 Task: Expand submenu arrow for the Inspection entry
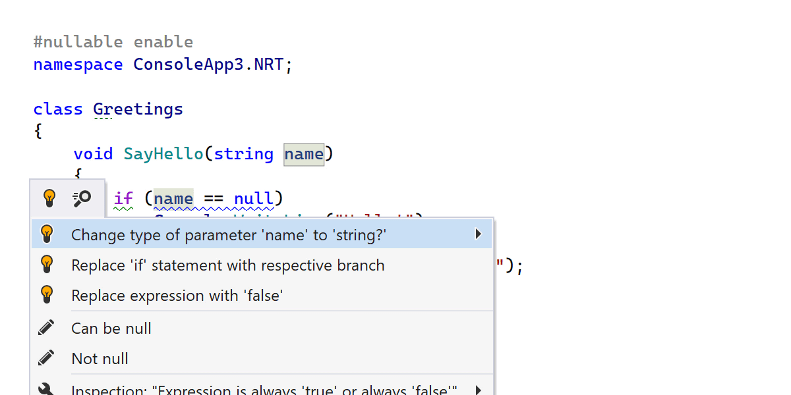479,389
